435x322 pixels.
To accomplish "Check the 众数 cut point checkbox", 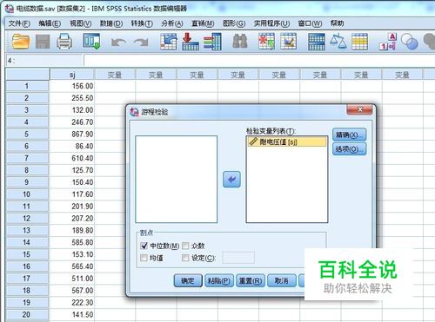I will tap(185, 246).
